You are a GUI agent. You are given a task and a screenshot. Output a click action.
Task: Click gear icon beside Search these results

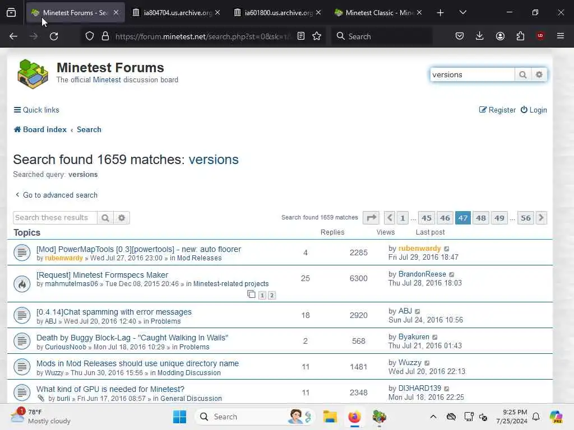point(122,218)
